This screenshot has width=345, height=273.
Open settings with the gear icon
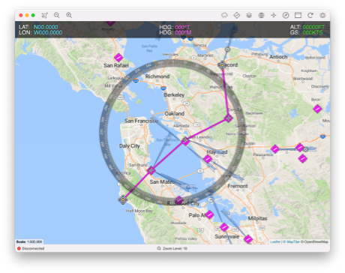322,15
